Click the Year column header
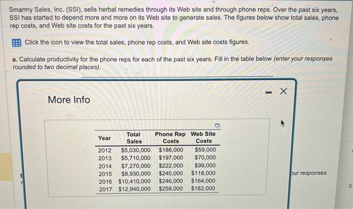 click(x=104, y=138)
